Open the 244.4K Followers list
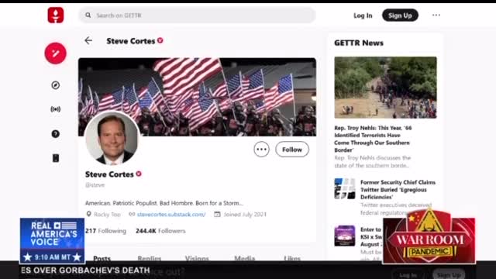 tap(160, 231)
